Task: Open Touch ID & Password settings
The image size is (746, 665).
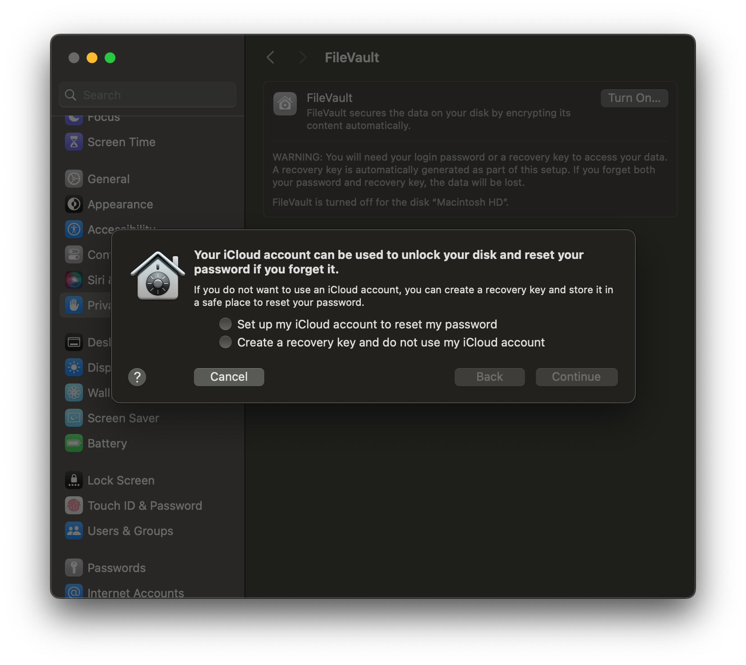Action: 147,506
